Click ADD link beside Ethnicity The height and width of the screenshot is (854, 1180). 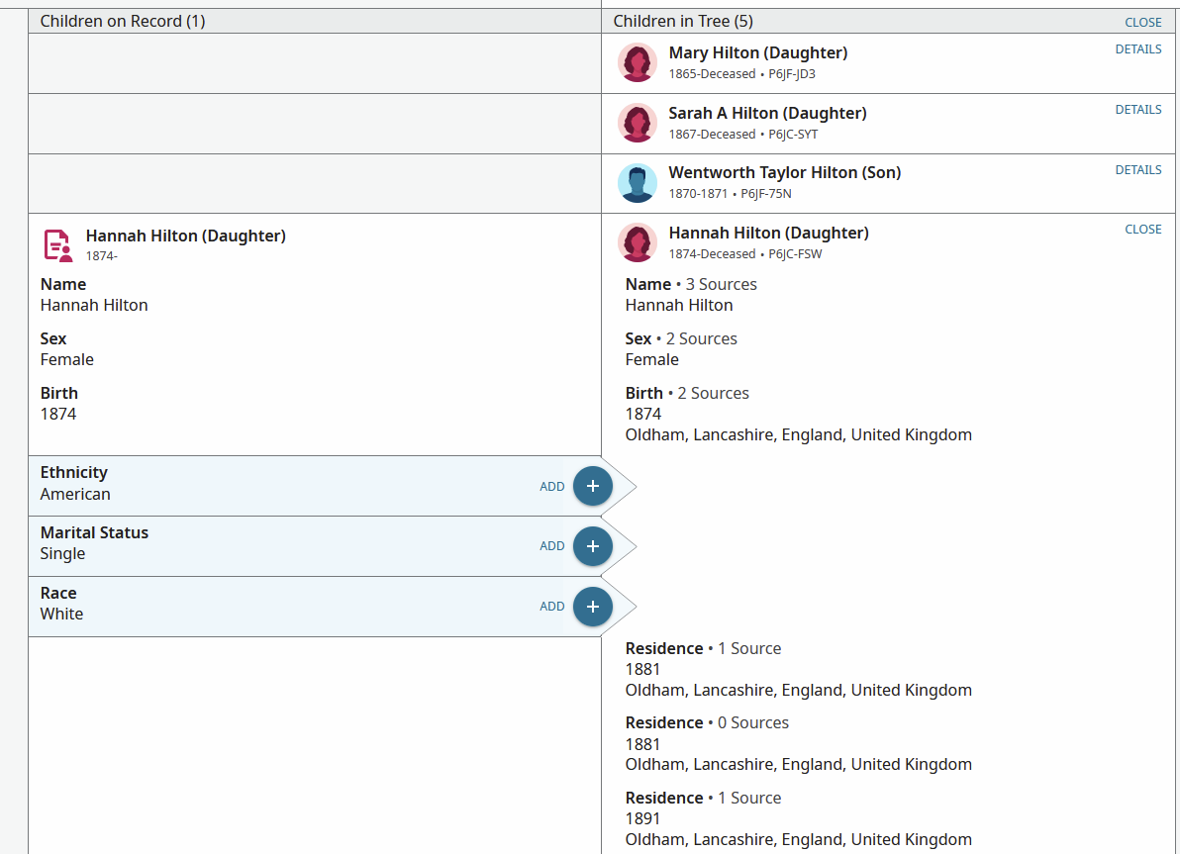click(551, 487)
